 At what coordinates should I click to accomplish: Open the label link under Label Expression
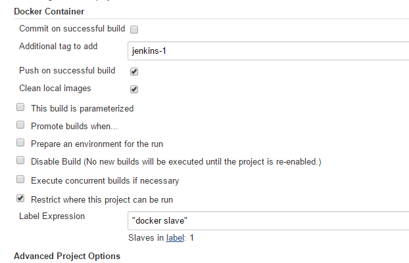click(175, 238)
